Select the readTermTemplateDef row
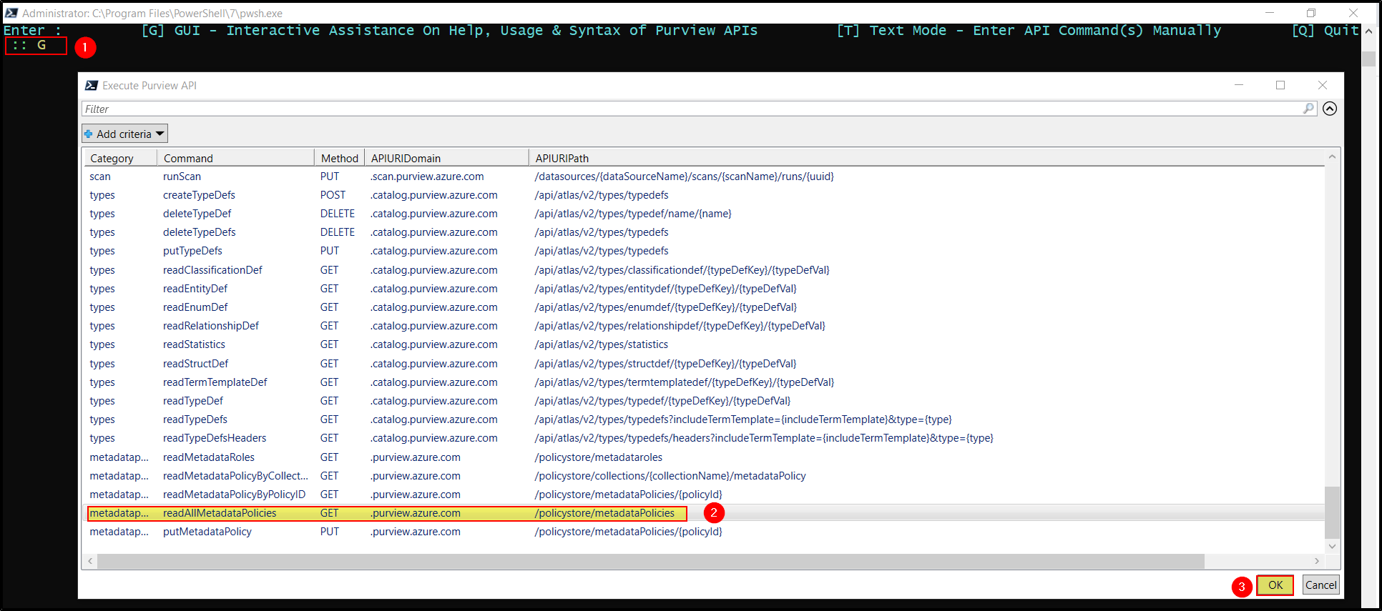This screenshot has width=1382, height=611. click(x=705, y=382)
